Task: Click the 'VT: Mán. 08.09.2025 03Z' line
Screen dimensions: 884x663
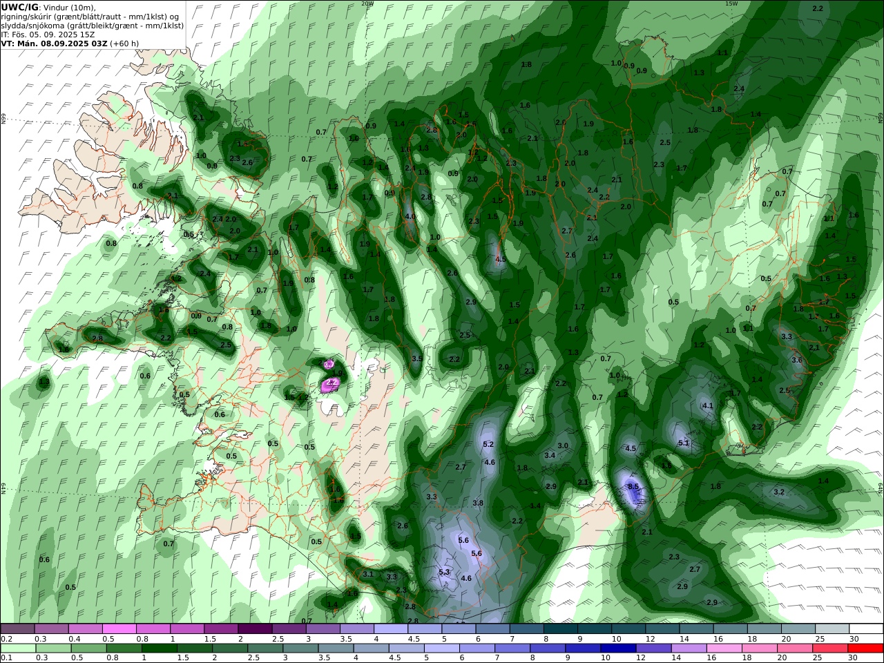Action: tap(54, 44)
